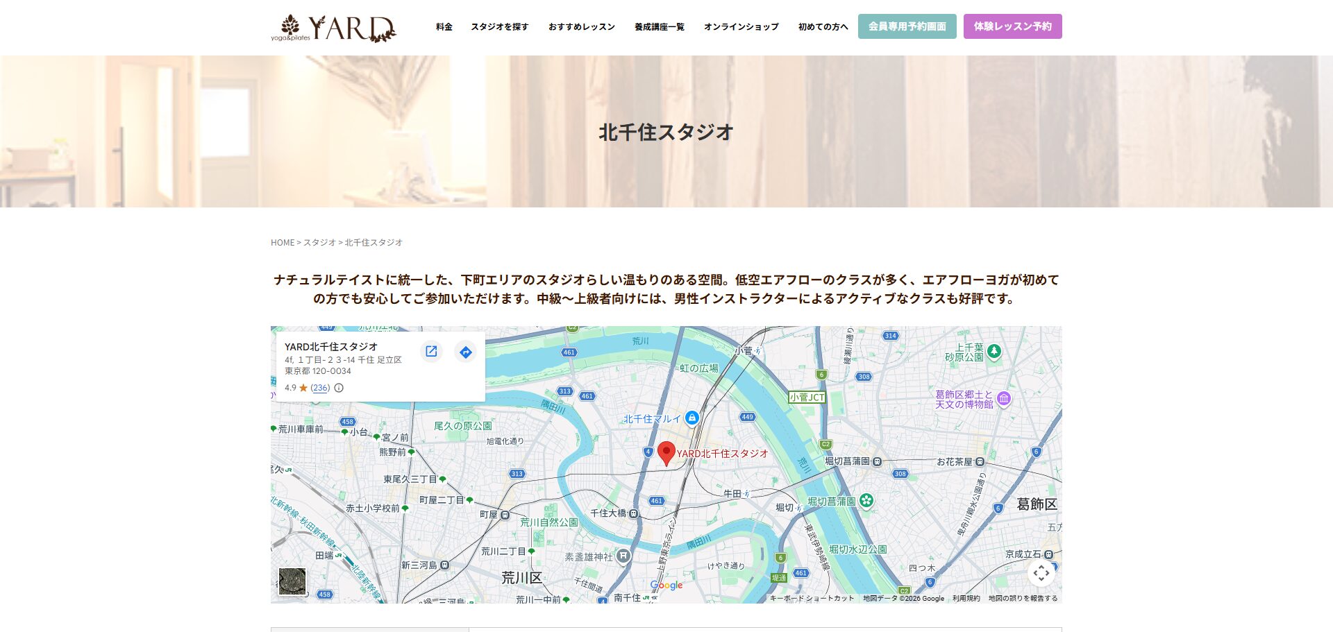Click the rating info circle icon

[339, 388]
